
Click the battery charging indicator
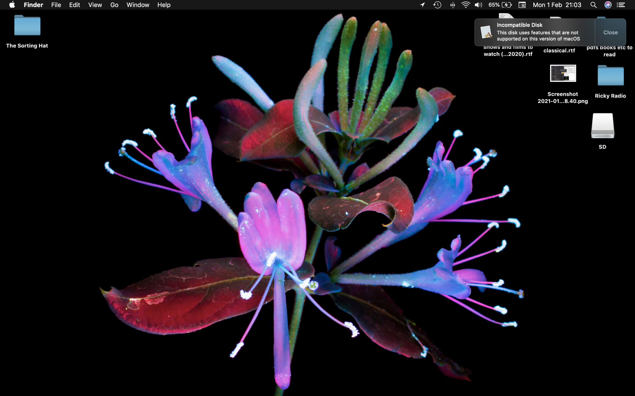(507, 5)
